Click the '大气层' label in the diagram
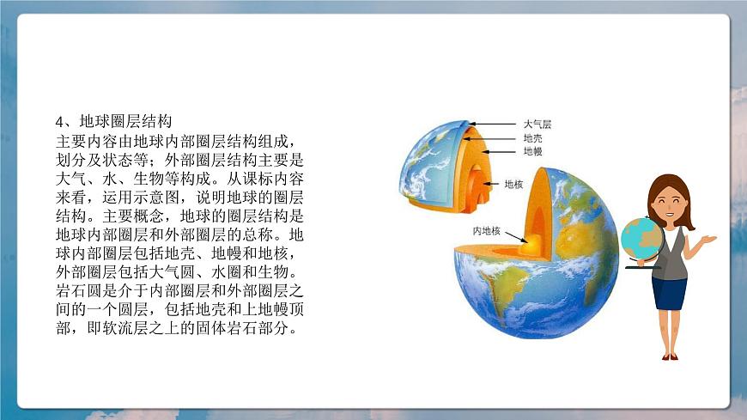The width and height of the screenshot is (747, 420). [x=537, y=125]
